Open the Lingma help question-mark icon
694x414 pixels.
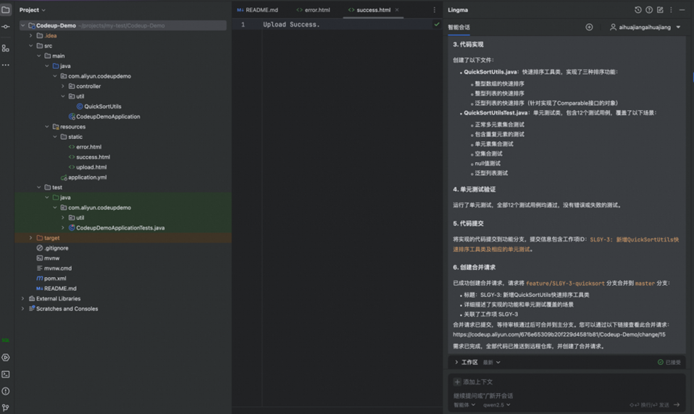pyautogui.click(x=648, y=10)
